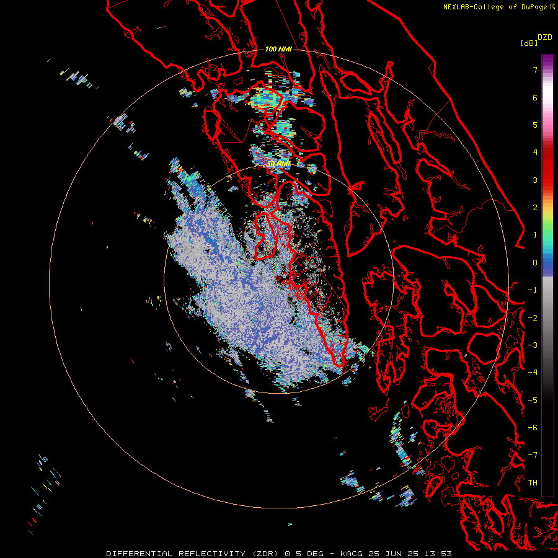Click the ZDR color scale bar
Image resolution: width=558 pixels, height=558 pixels.
547,275
